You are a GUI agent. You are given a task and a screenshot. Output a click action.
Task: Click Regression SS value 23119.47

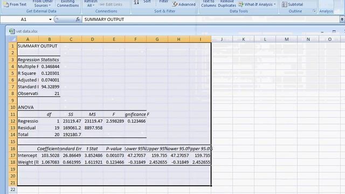(71, 121)
